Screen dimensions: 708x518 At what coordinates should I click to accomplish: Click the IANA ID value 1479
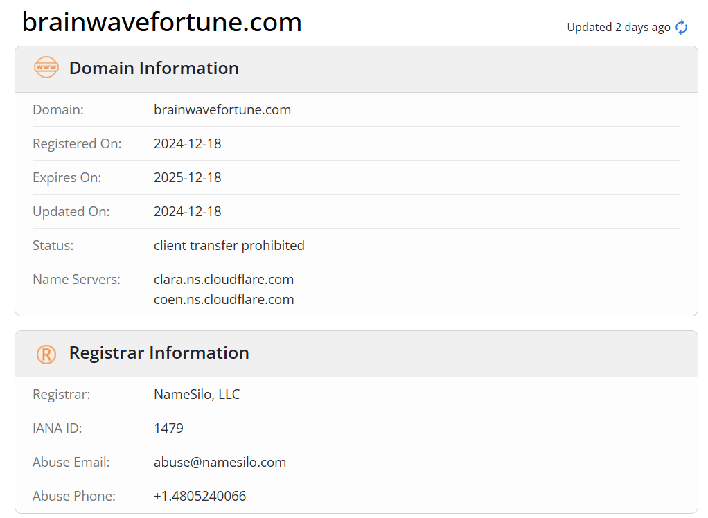168,428
